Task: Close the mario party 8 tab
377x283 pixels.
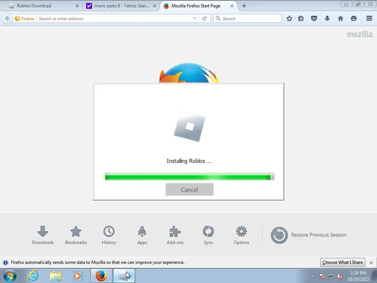Action: [x=155, y=6]
